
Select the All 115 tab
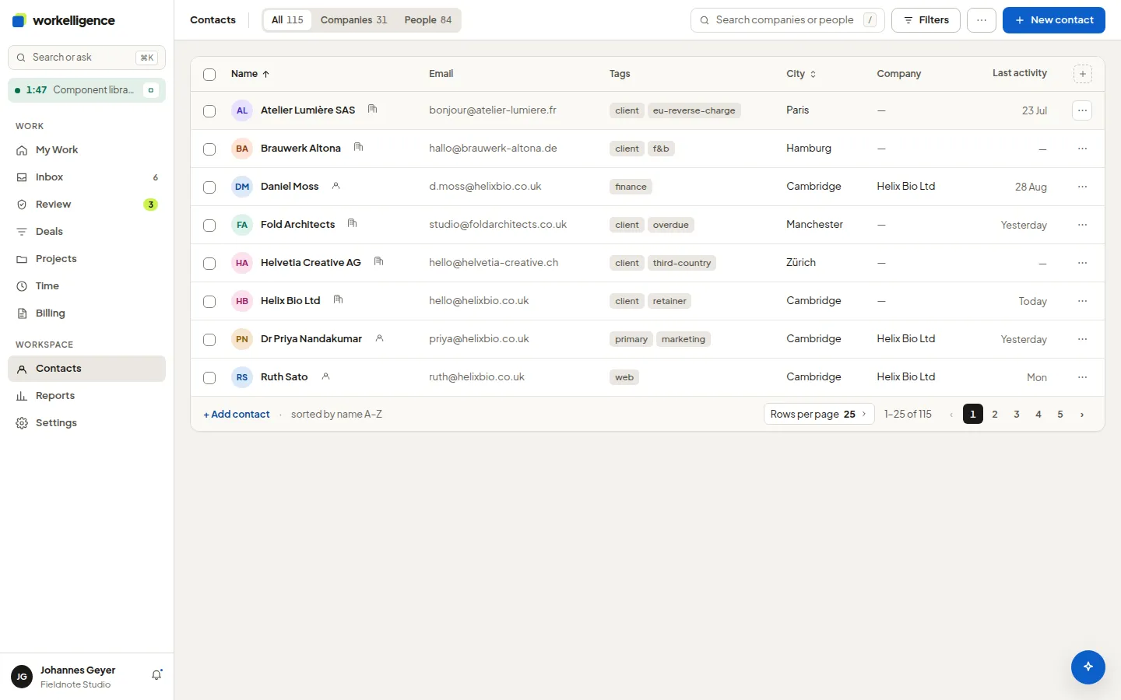coord(287,20)
